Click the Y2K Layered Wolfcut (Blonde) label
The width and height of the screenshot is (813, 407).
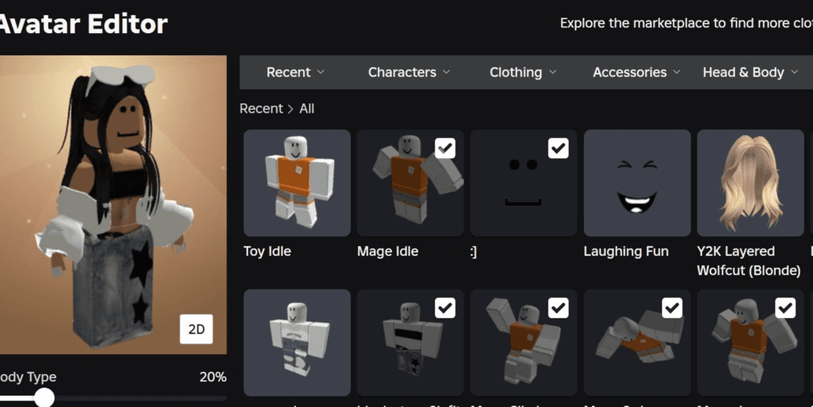pyautogui.click(x=748, y=261)
